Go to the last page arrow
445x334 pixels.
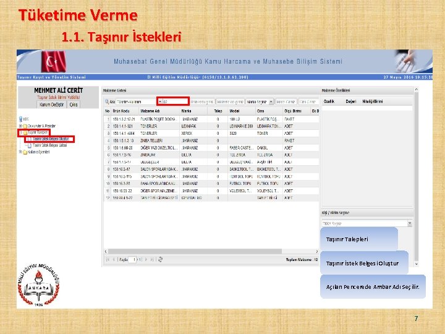pos(152,259)
